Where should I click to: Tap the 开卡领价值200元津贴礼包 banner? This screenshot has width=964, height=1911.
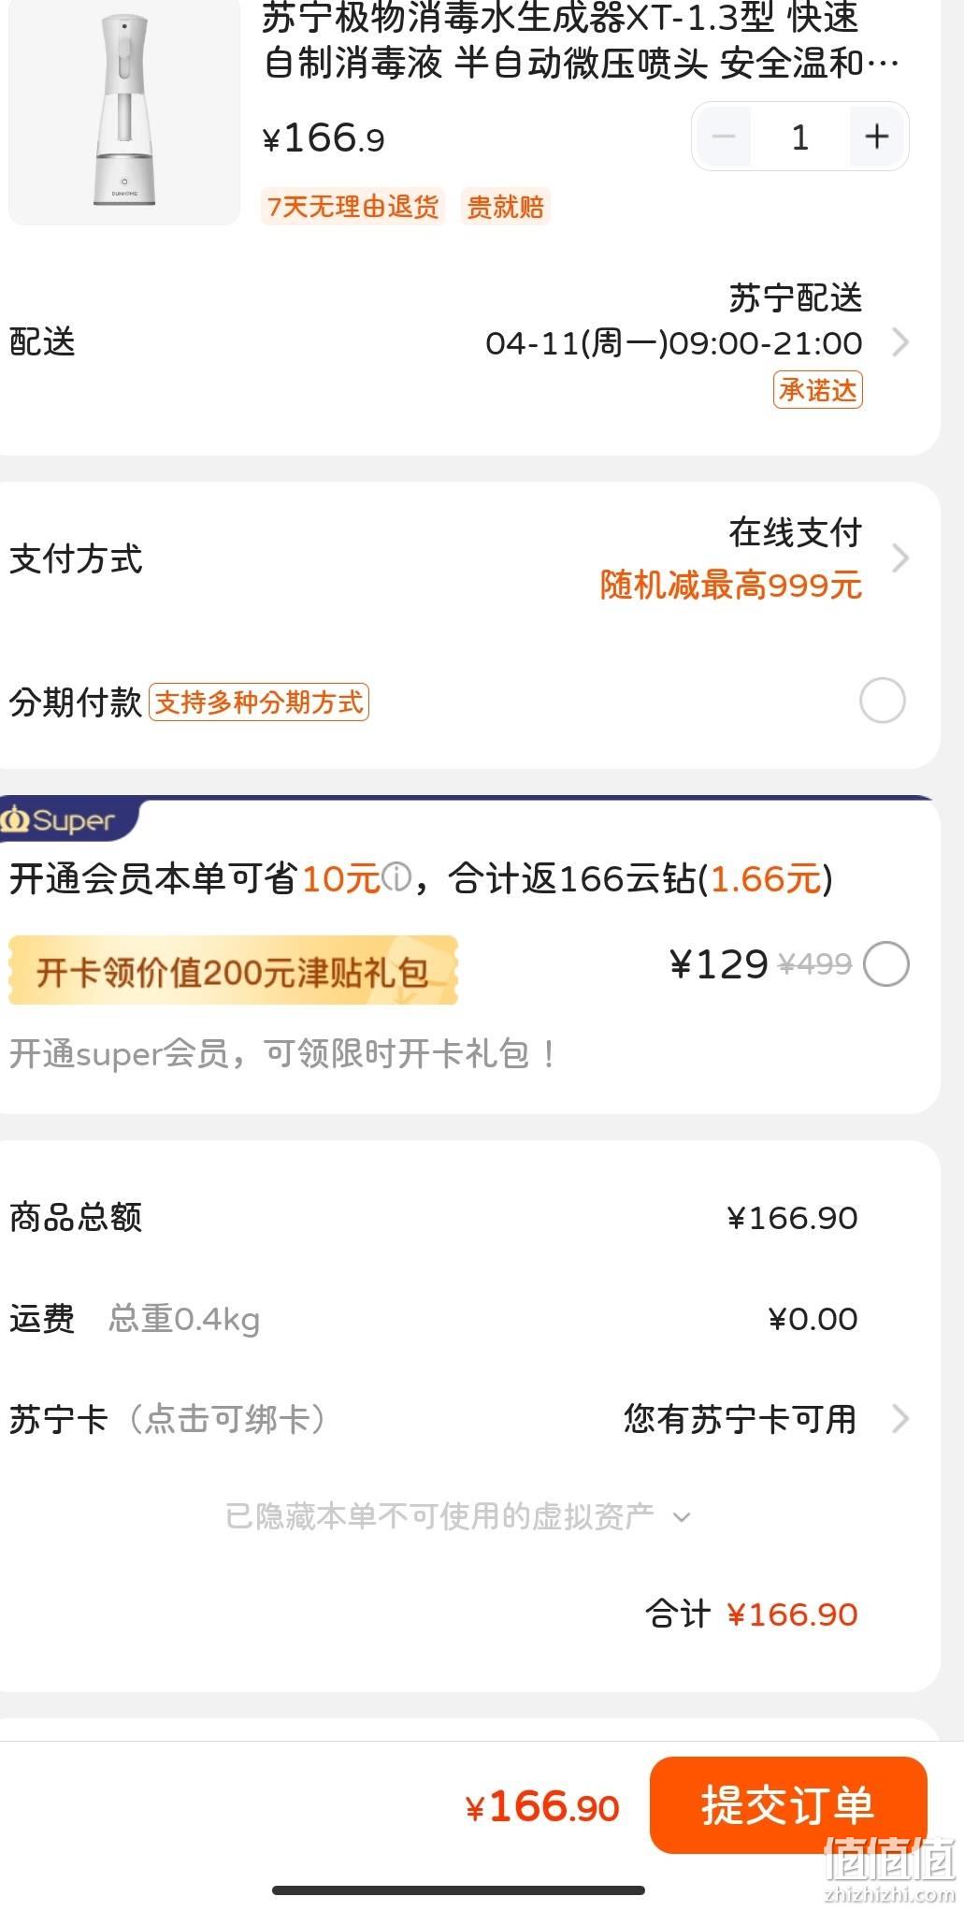tap(233, 971)
